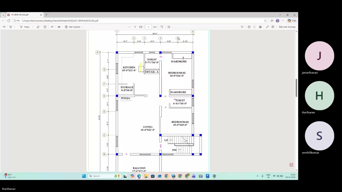The image size is (342, 192).
Task: Click the KITCHEN room label
Action: 129,67
